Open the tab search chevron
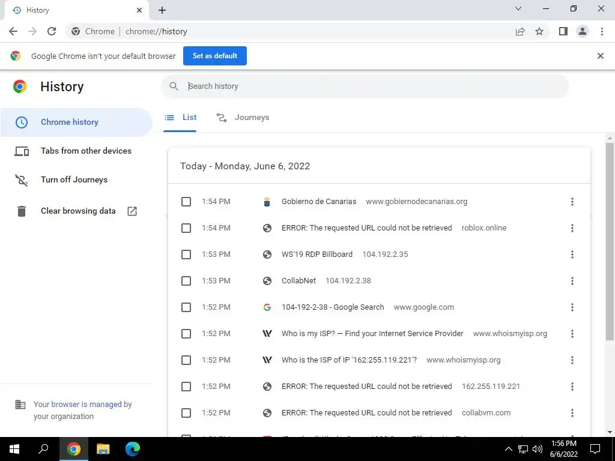The width and height of the screenshot is (615, 461). pyautogui.click(x=518, y=8)
